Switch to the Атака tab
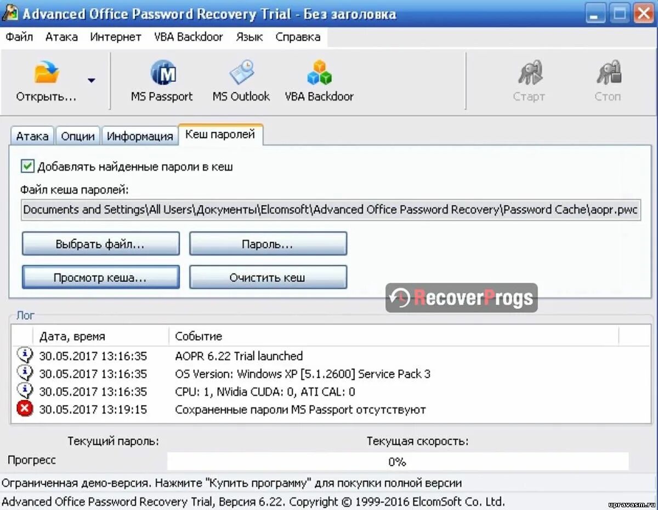This screenshot has width=658, height=510. point(32,136)
